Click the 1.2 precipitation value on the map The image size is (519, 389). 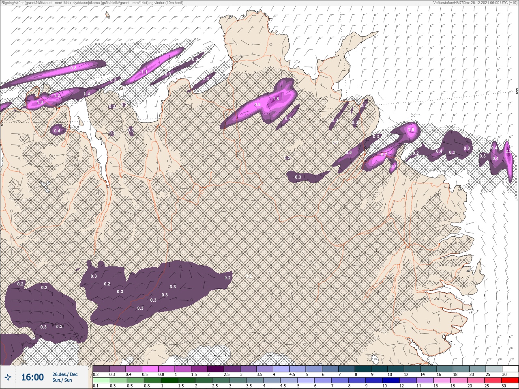[x=57, y=95]
